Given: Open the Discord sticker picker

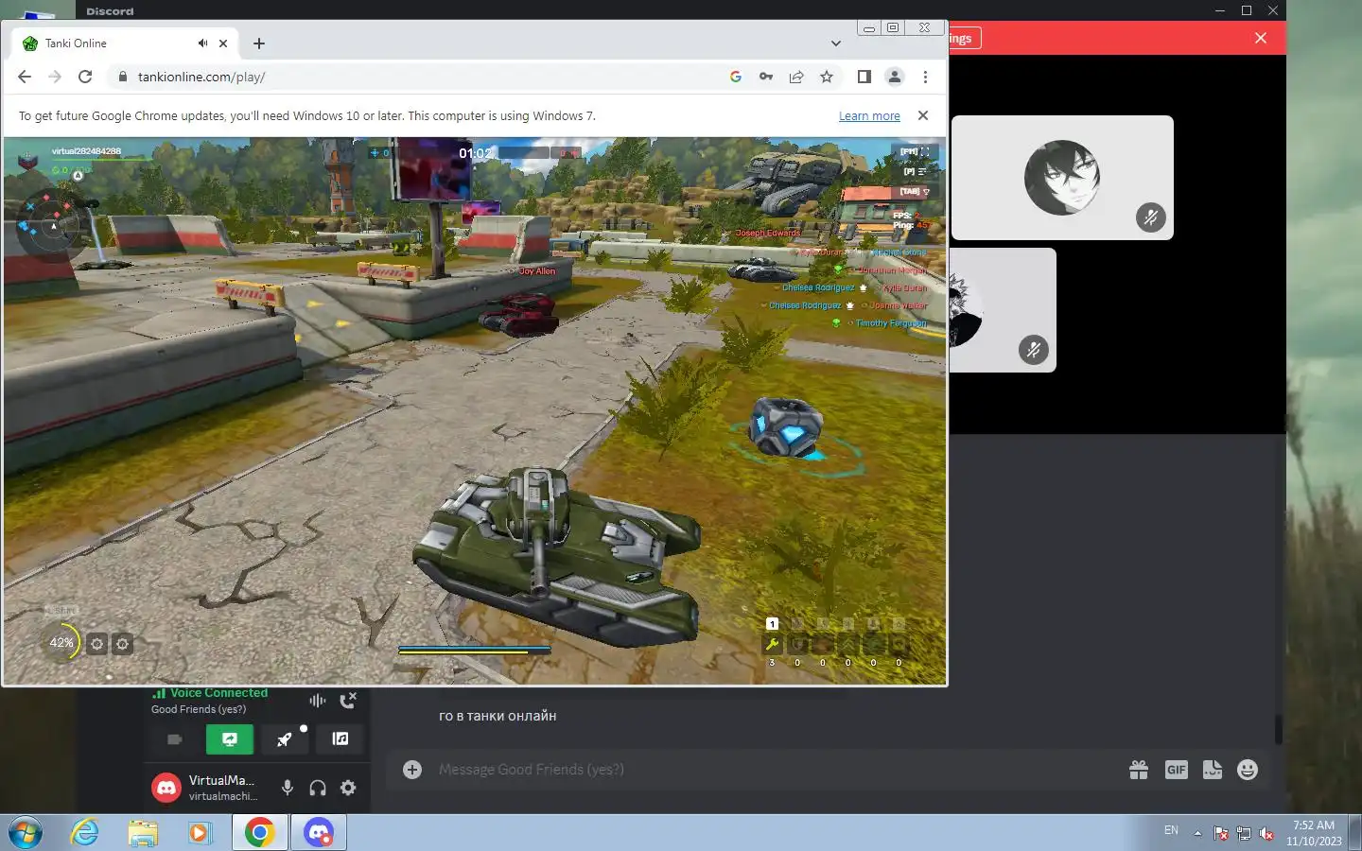Looking at the screenshot, I should 1213,770.
